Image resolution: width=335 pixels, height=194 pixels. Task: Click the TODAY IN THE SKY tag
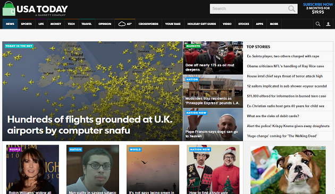tap(19, 46)
